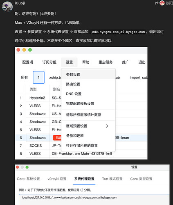
Task: Click the reply arrow icon
Action: [x=157, y=3]
